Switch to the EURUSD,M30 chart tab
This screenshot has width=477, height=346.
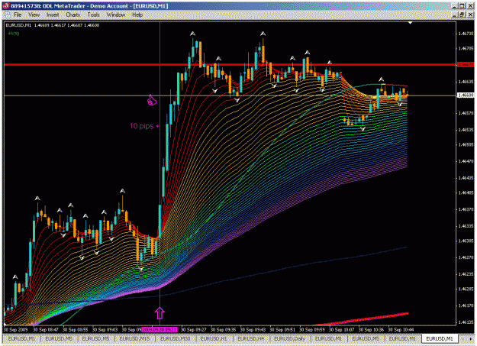(176, 338)
